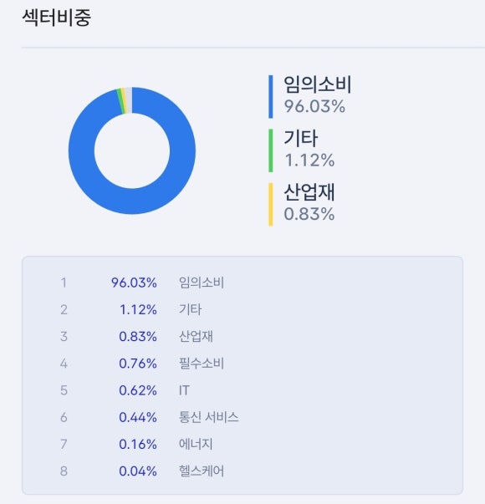
Task: Click the donut chart's white center
Action: pyautogui.click(x=132, y=150)
